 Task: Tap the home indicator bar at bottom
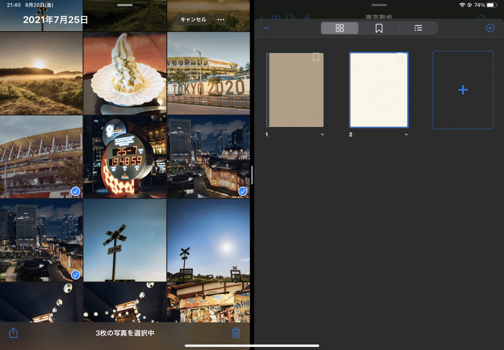(x=252, y=346)
